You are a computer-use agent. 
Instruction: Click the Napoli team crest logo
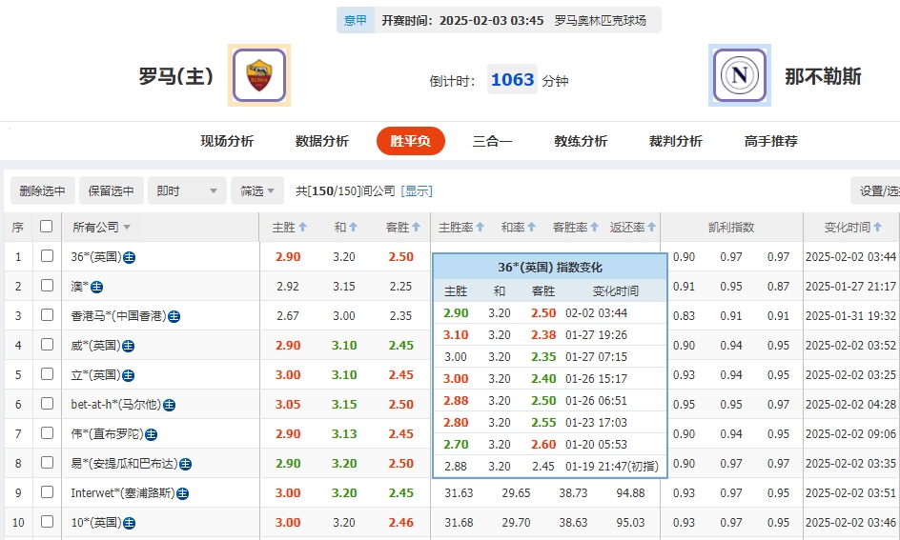coord(739,75)
